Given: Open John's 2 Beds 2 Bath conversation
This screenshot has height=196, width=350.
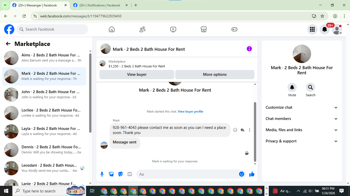Looking at the screenshot, I should (44, 95).
